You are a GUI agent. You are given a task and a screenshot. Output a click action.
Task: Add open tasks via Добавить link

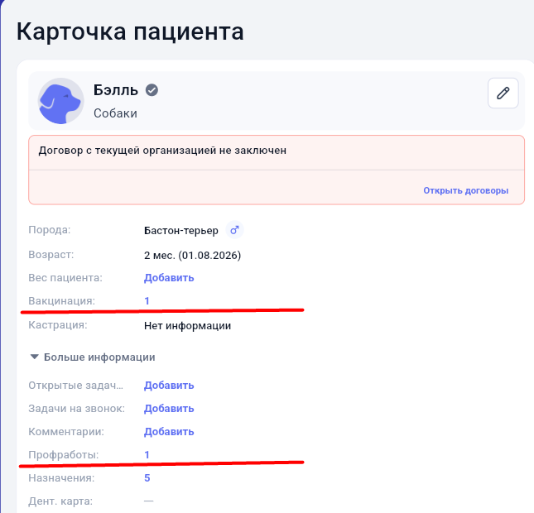pyautogui.click(x=169, y=386)
